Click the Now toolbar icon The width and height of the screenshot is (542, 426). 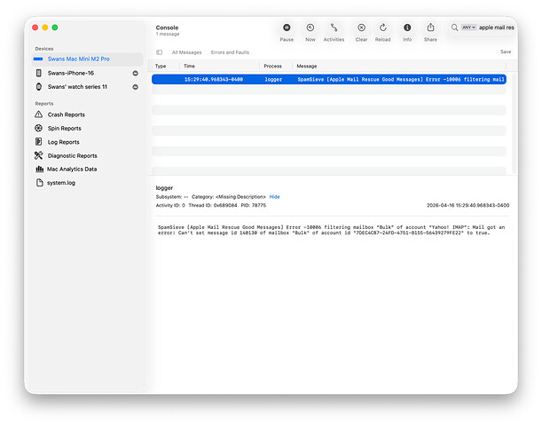tap(310, 28)
